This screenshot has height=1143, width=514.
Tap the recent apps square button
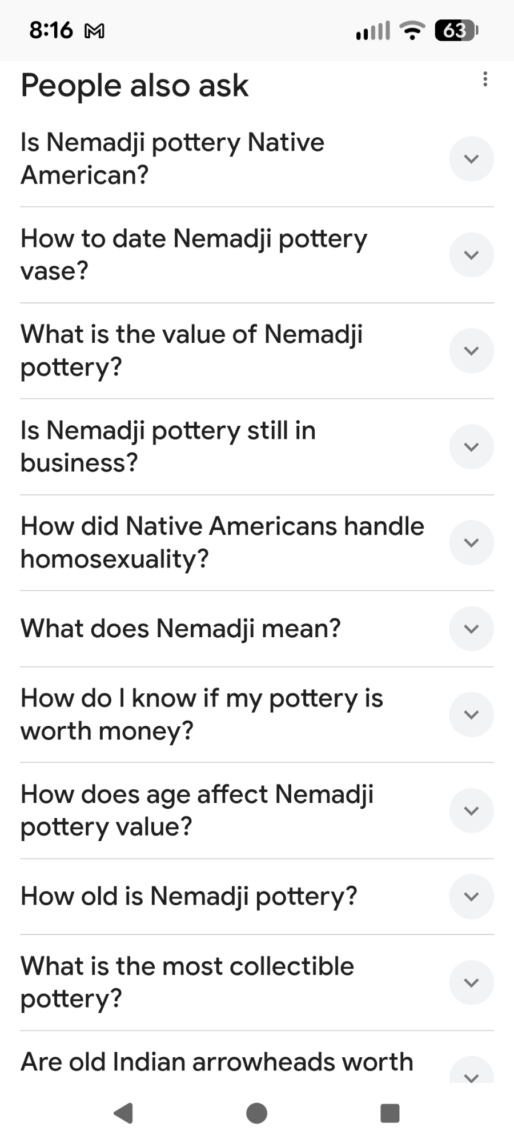click(x=389, y=1113)
